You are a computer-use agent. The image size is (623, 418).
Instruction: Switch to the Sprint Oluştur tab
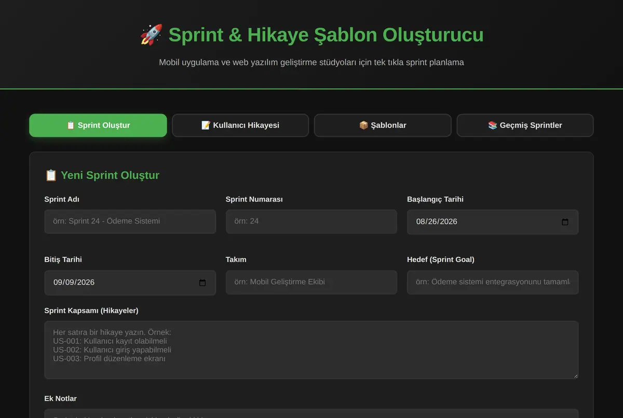pos(98,126)
